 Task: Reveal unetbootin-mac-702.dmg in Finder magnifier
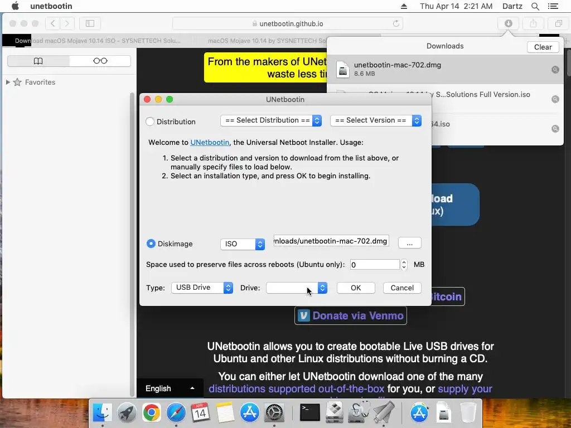coord(555,70)
